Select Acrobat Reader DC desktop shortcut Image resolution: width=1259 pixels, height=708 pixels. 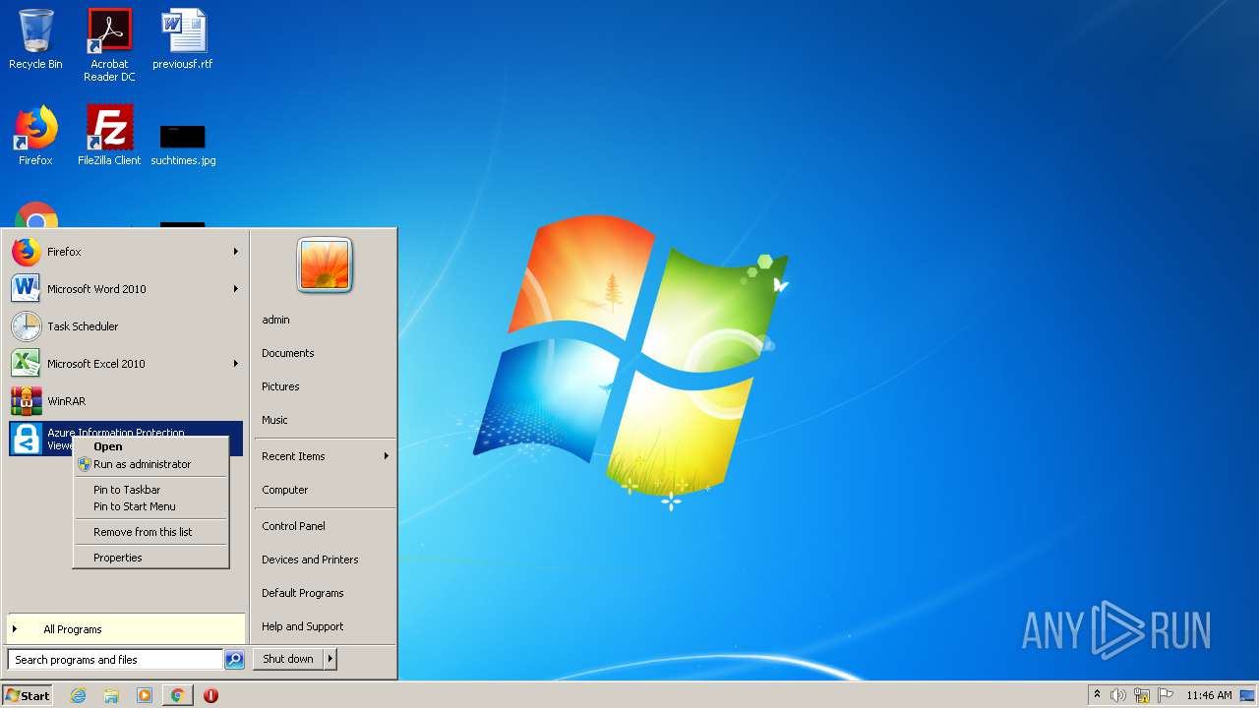pos(109,44)
